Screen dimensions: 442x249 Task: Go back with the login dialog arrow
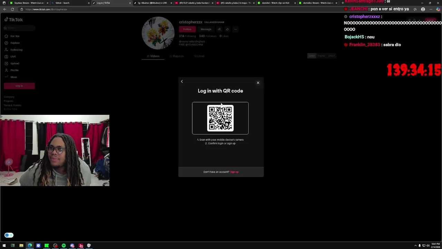182,82
